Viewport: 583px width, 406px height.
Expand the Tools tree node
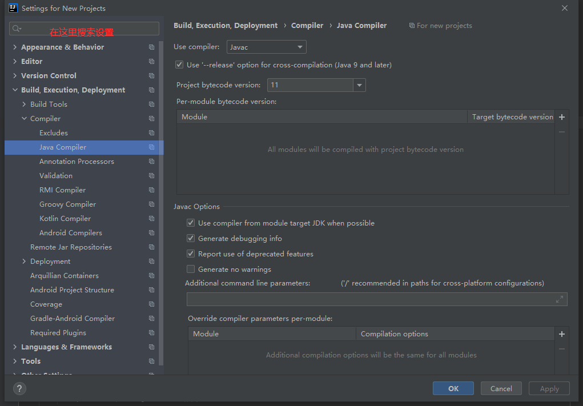(15, 361)
